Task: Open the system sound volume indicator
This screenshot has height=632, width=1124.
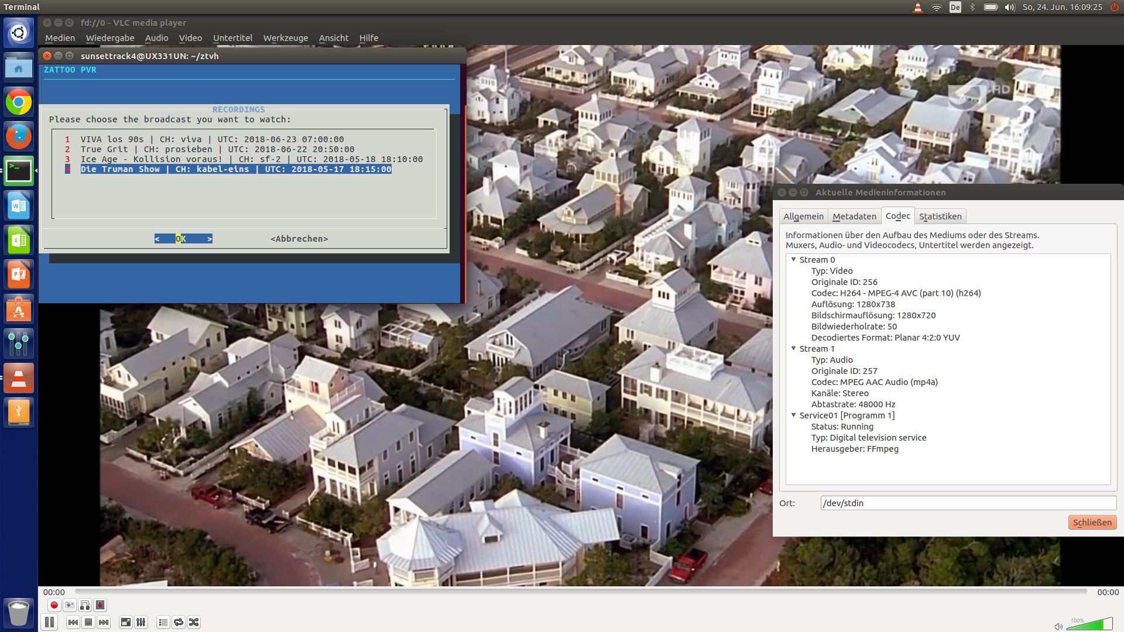Action: (1009, 7)
